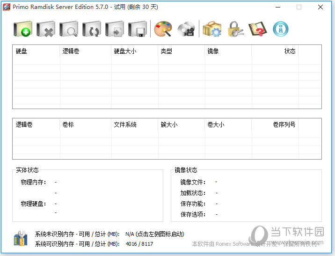Viewport: 335px width, 256px height.
Task: Click the 硬盘大小 column header
Action: tap(135, 51)
